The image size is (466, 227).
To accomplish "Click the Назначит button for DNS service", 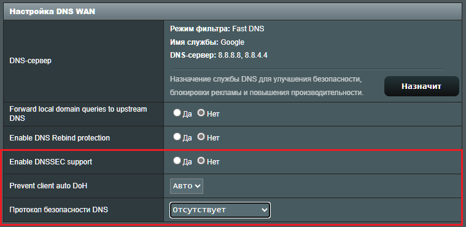I will click(421, 86).
